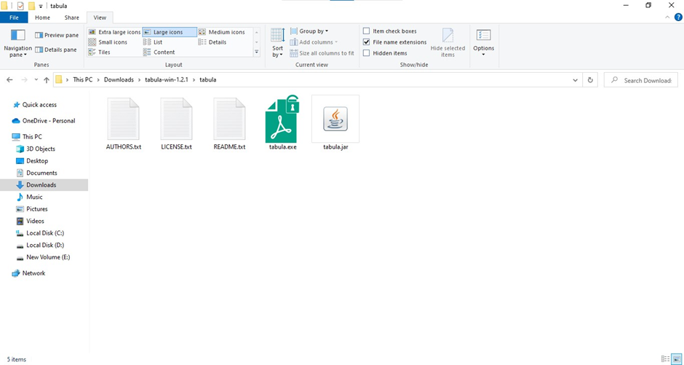
Task: Click Properties icon in Quick Access Toolbar
Action: pyautogui.click(x=20, y=6)
